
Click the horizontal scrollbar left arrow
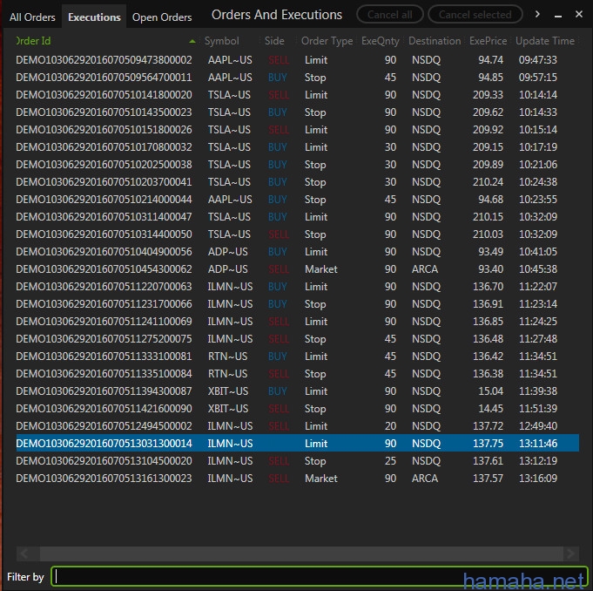25,554
